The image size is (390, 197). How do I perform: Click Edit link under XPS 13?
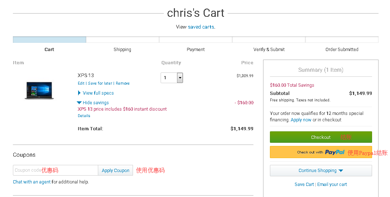81,83
